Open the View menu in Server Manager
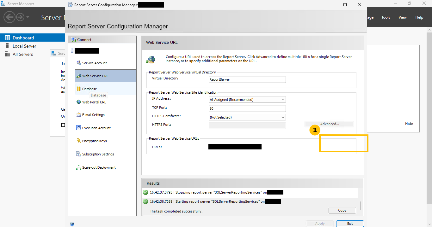The width and height of the screenshot is (432, 227). [x=403, y=17]
